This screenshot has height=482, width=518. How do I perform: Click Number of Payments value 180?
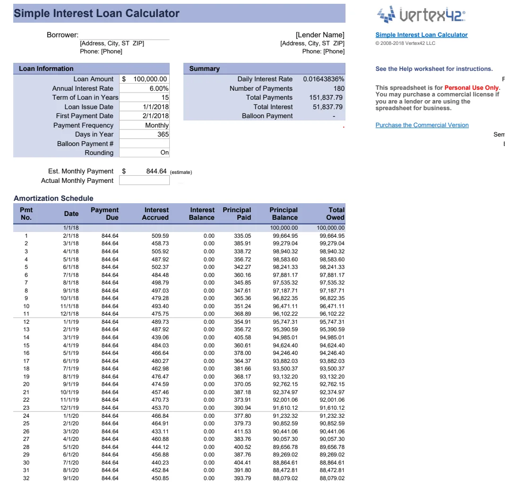click(x=339, y=88)
